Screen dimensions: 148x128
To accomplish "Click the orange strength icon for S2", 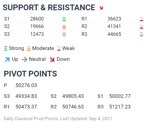I will 64,27.
